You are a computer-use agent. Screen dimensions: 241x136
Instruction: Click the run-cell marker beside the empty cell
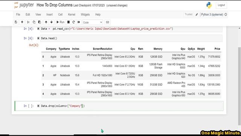pyautogui.click(x=38, y=106)
